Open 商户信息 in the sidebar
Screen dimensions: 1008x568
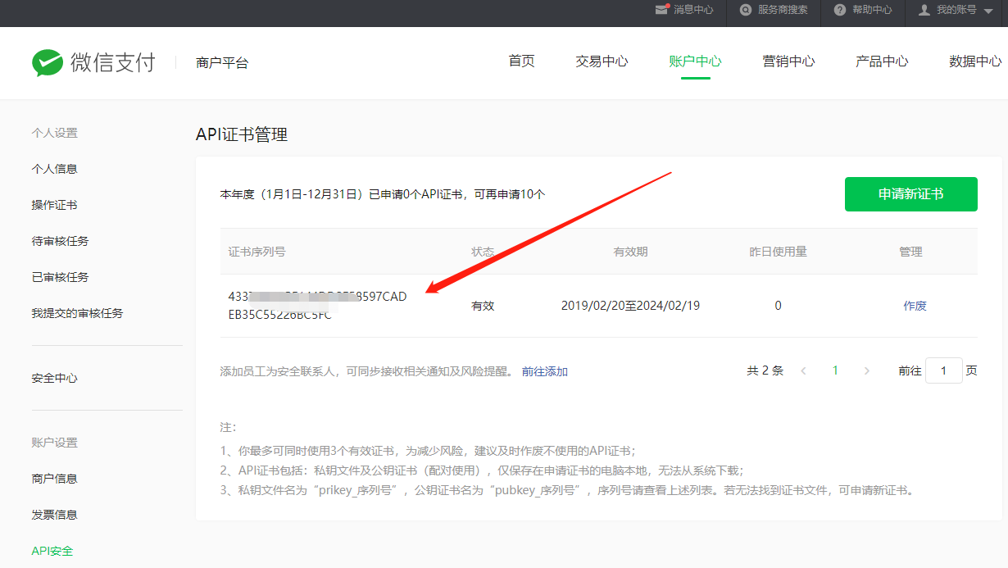point(55,479)
